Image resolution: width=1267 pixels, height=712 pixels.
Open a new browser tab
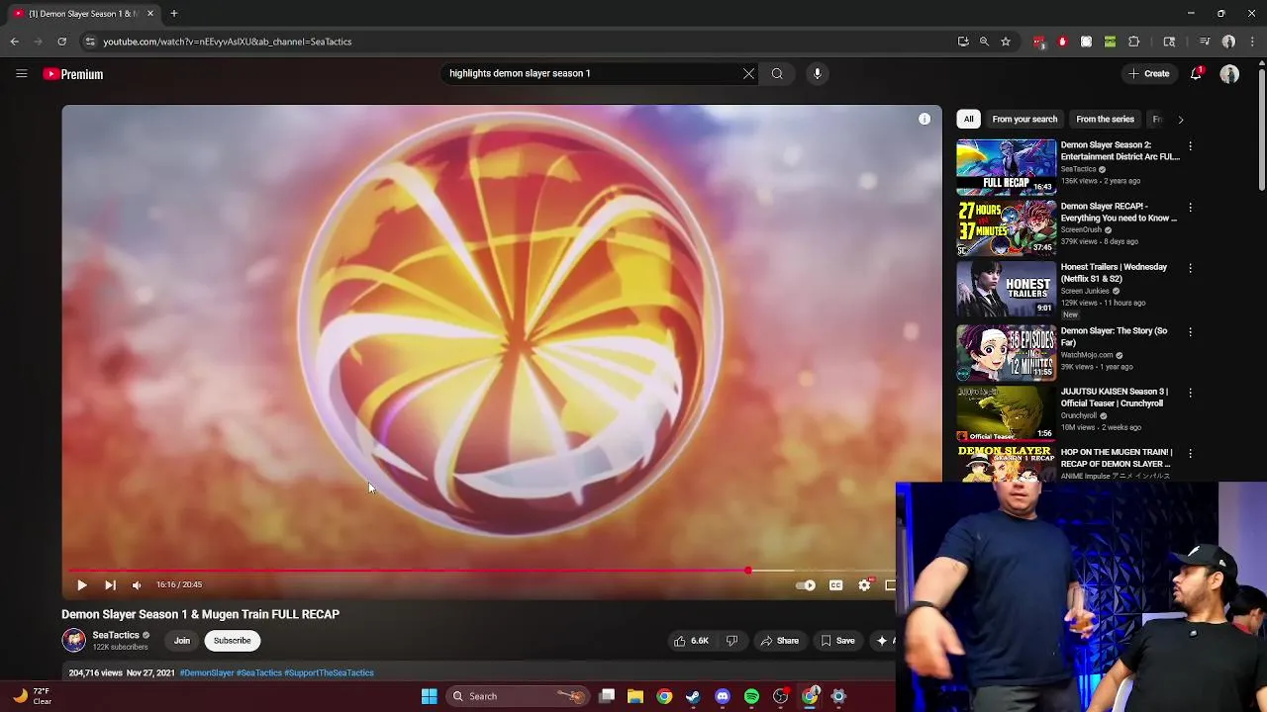click(173, 14)
